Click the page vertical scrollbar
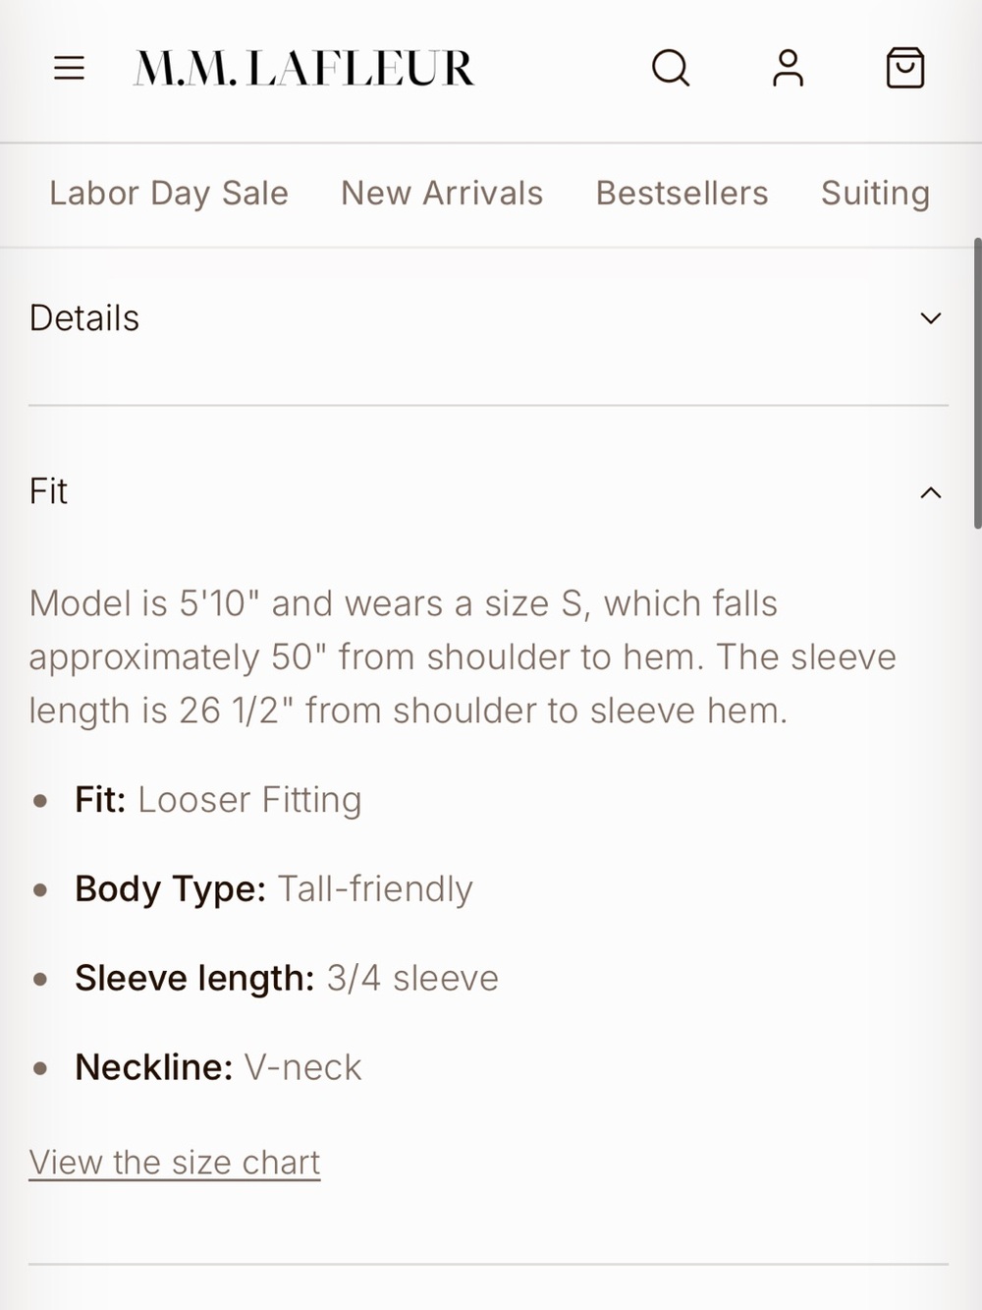The width and height of the screenshot is (982, 1310). pos(976,383)
